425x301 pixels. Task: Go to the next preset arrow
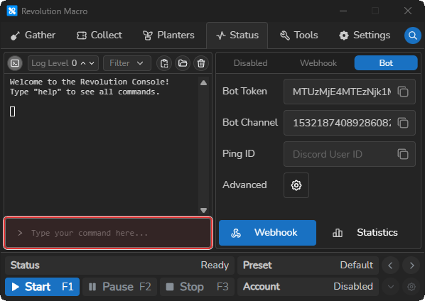tap(411, 266)
